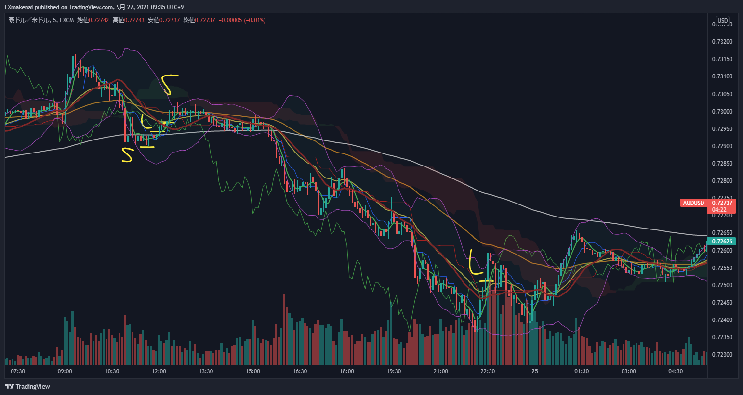Click the 0.72300 price axis label
The image size is (743, 395).
(722, 355)
